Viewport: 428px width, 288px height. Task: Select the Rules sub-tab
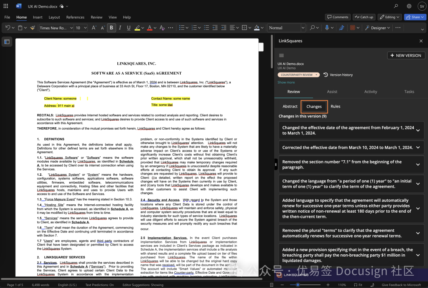click(x=335, y=106)
